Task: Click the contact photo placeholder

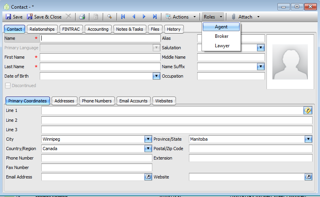Action: [x=290, y=62]
